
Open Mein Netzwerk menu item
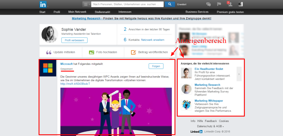click(77, 12)
